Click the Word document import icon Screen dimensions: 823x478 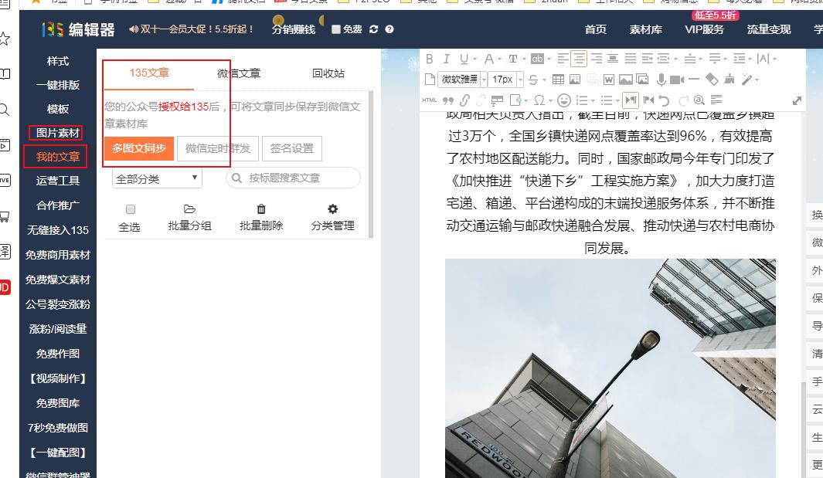[x=610, y=80]
